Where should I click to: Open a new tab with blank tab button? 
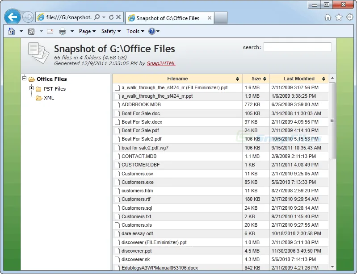tap(221, 18)
